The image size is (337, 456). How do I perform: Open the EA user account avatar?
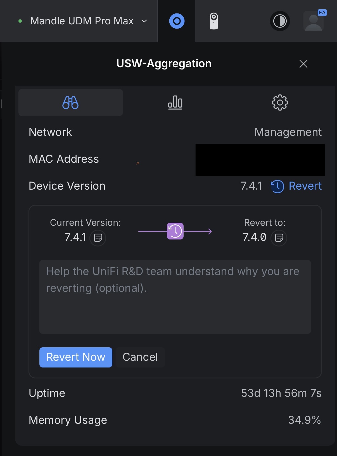[314, 21]
